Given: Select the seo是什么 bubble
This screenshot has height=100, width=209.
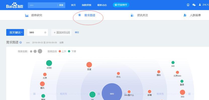Looking at the screenshot, I should pos(129,92).
